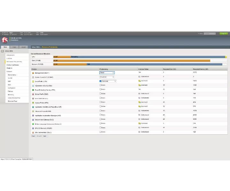Image resolution: width=230 pixels, height=191 pixels.
Task: Open the Partition selector in the header
Action: click(x=210, y=34)
